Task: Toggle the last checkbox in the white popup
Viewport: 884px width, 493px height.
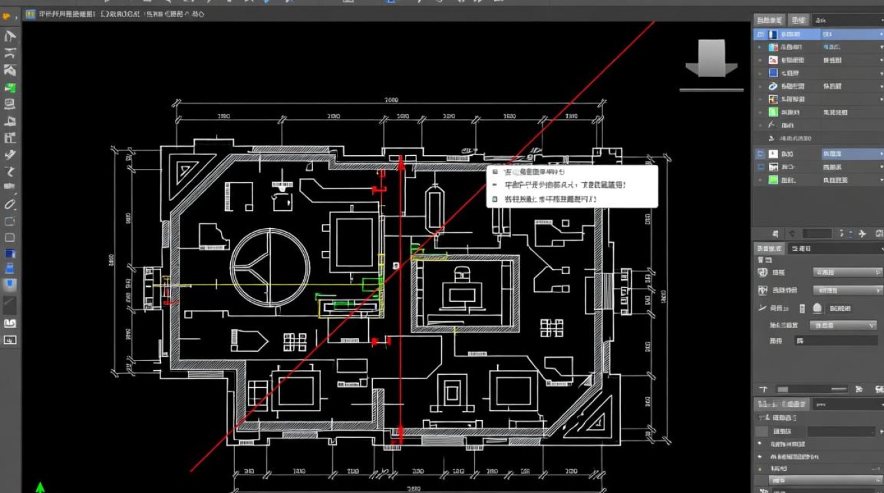Action: pos(495,198)
